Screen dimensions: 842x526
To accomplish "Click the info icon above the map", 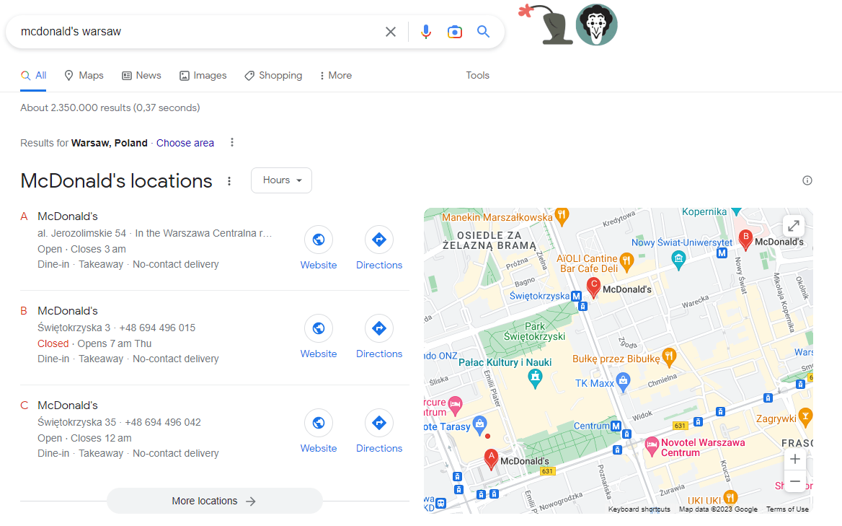I will click(807, 180).
